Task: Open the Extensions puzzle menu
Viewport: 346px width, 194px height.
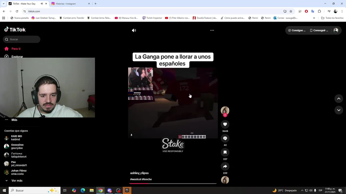Action: (319, 11)
